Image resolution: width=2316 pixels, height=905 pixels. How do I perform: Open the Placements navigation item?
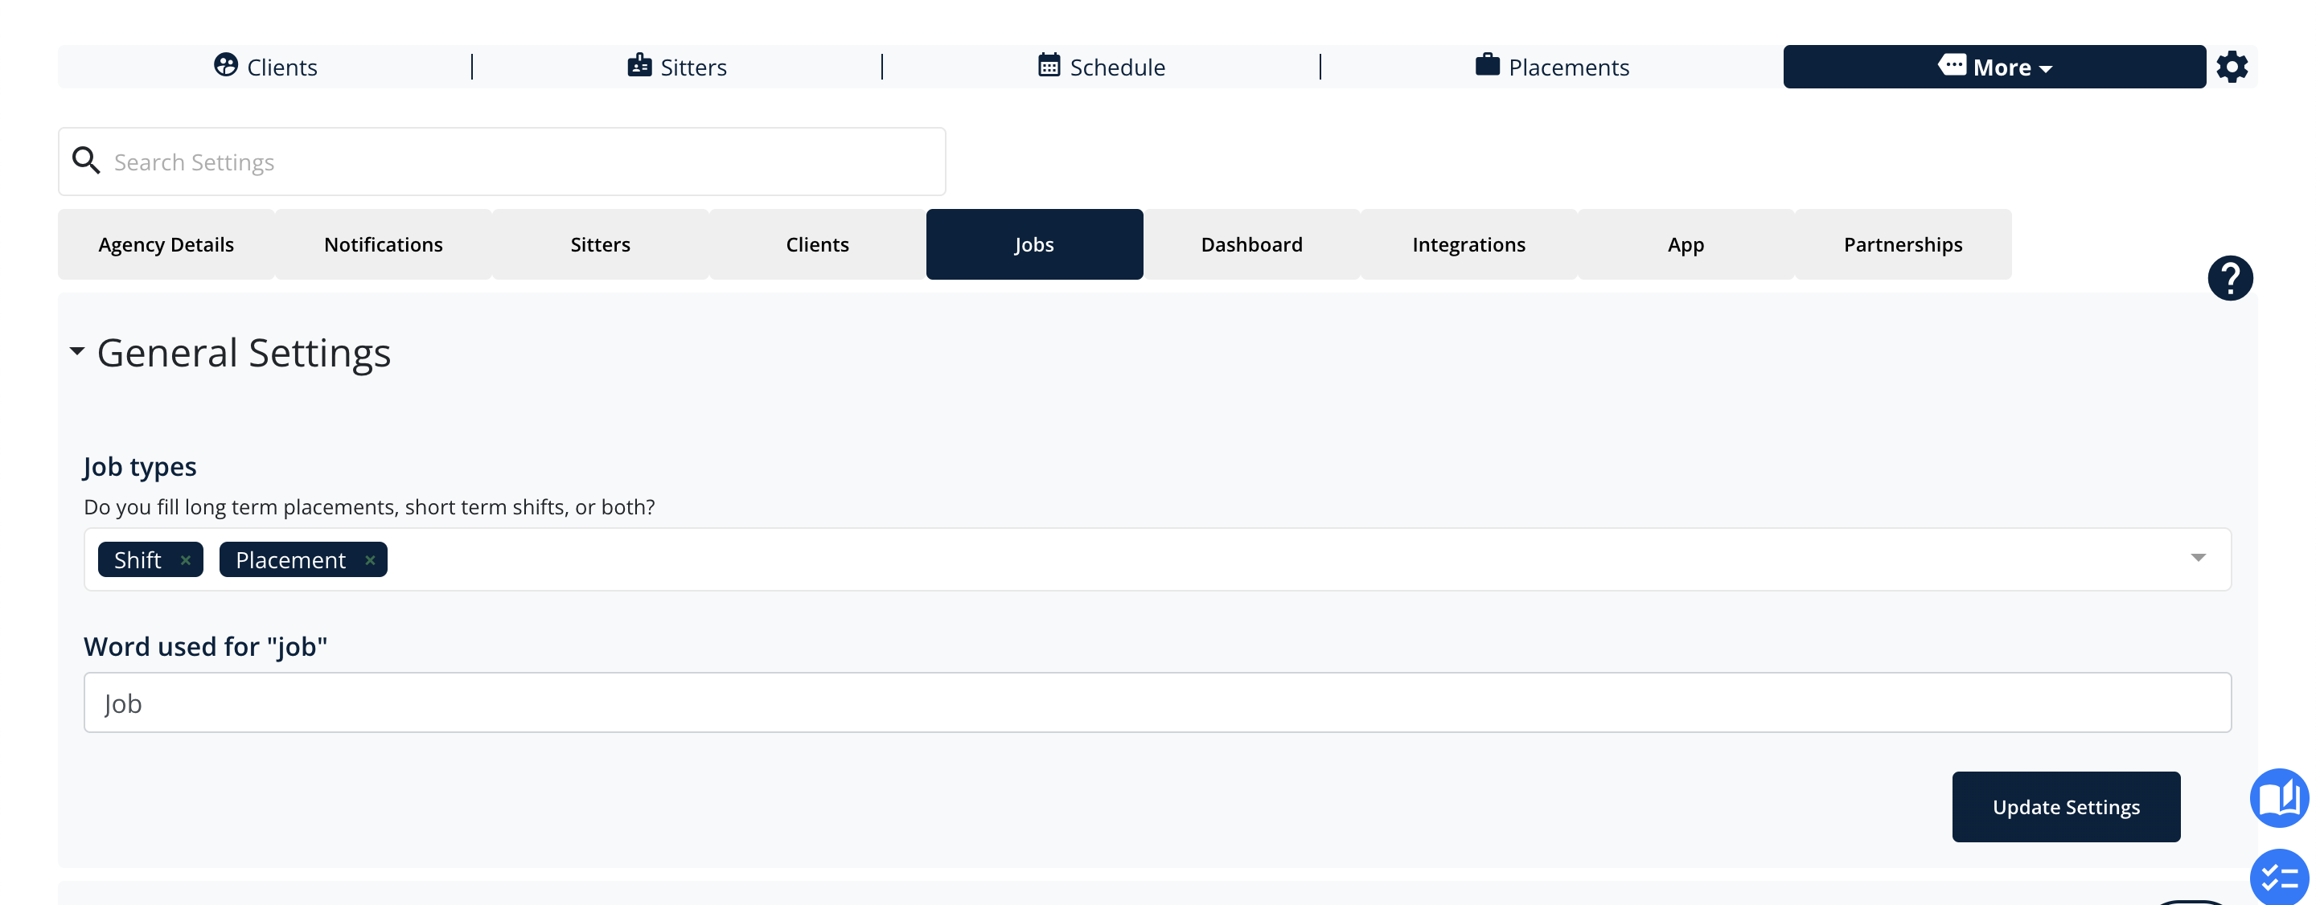pyautogui.click(x=1551, y=67)
